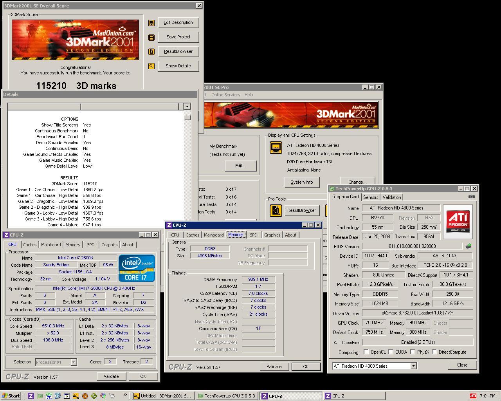Toggle the CUDA checkbox in GPU-Z
The height and width of the screenshot is (401, 501).
click(391, 352)
